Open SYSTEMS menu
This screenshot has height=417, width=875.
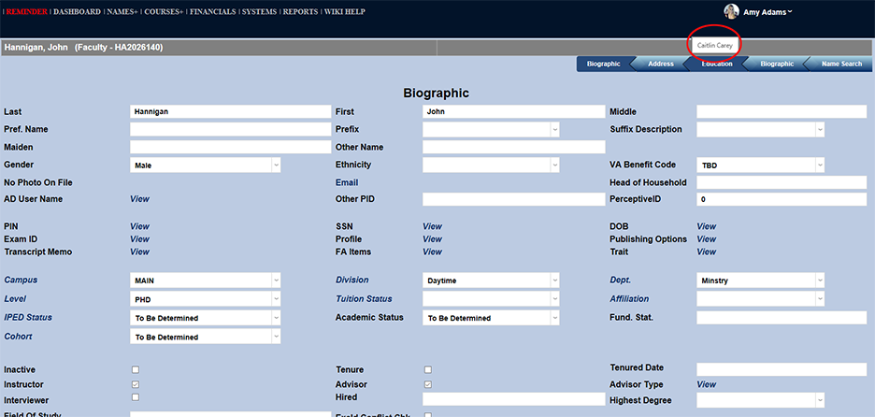point(260,12)
